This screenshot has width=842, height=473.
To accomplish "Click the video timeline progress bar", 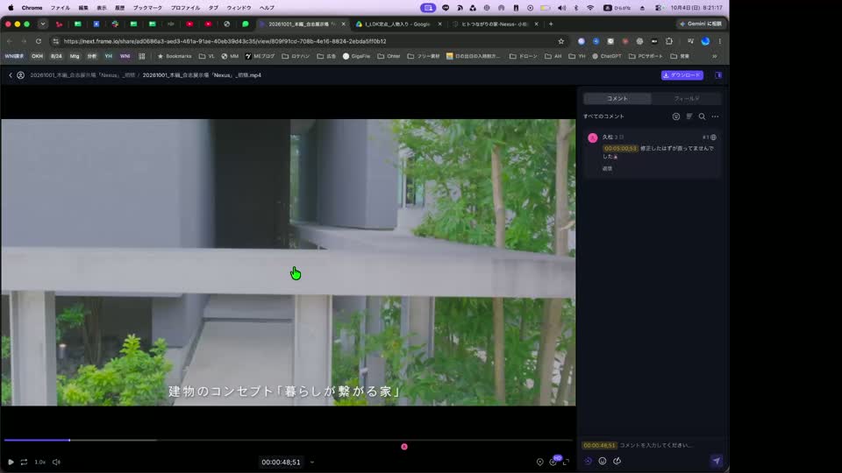I will (x=288, y=441).
